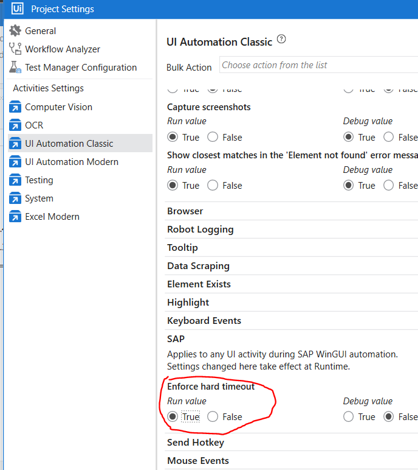The image size is (418, 470).
Task: Click the Activities Settings heading
Action: tap(49, 88)
